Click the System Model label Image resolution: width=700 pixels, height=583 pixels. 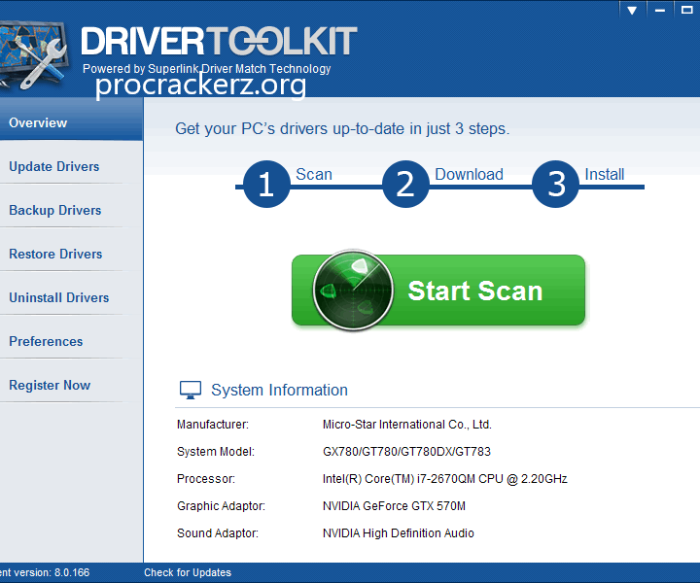click(x=216, y=452)
